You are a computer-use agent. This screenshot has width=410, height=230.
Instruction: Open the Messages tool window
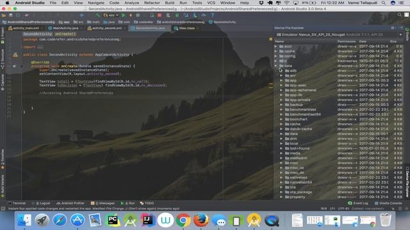[x=102, y=203]
